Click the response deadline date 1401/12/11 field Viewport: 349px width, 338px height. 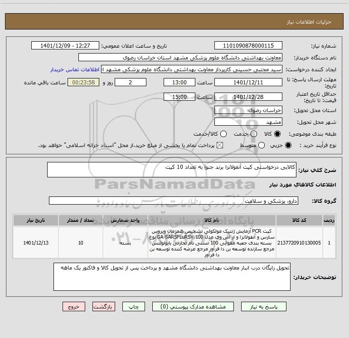pos(248,82)
